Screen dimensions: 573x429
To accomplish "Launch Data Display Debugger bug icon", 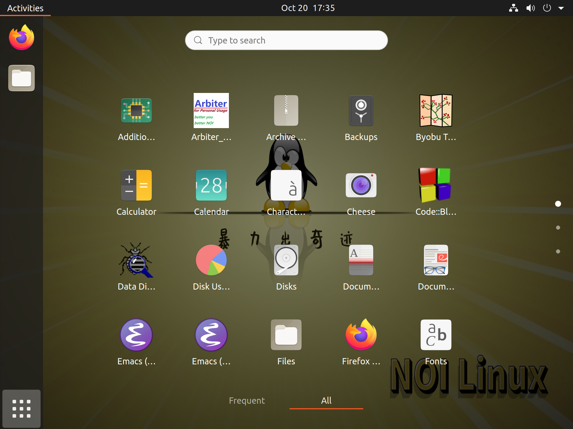I will pos(136,260).
